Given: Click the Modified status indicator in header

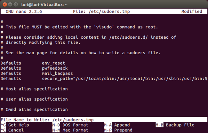Looking at the screenshot, I should (x=192, y=12).
